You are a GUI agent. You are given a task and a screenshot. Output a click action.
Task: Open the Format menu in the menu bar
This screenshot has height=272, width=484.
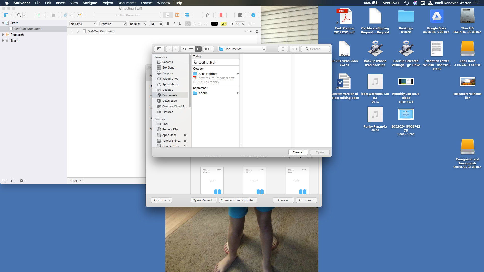tap(146, 3)
